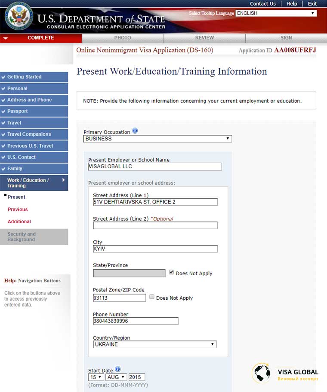Go to Present work subsection link

(x=16, y=197)
